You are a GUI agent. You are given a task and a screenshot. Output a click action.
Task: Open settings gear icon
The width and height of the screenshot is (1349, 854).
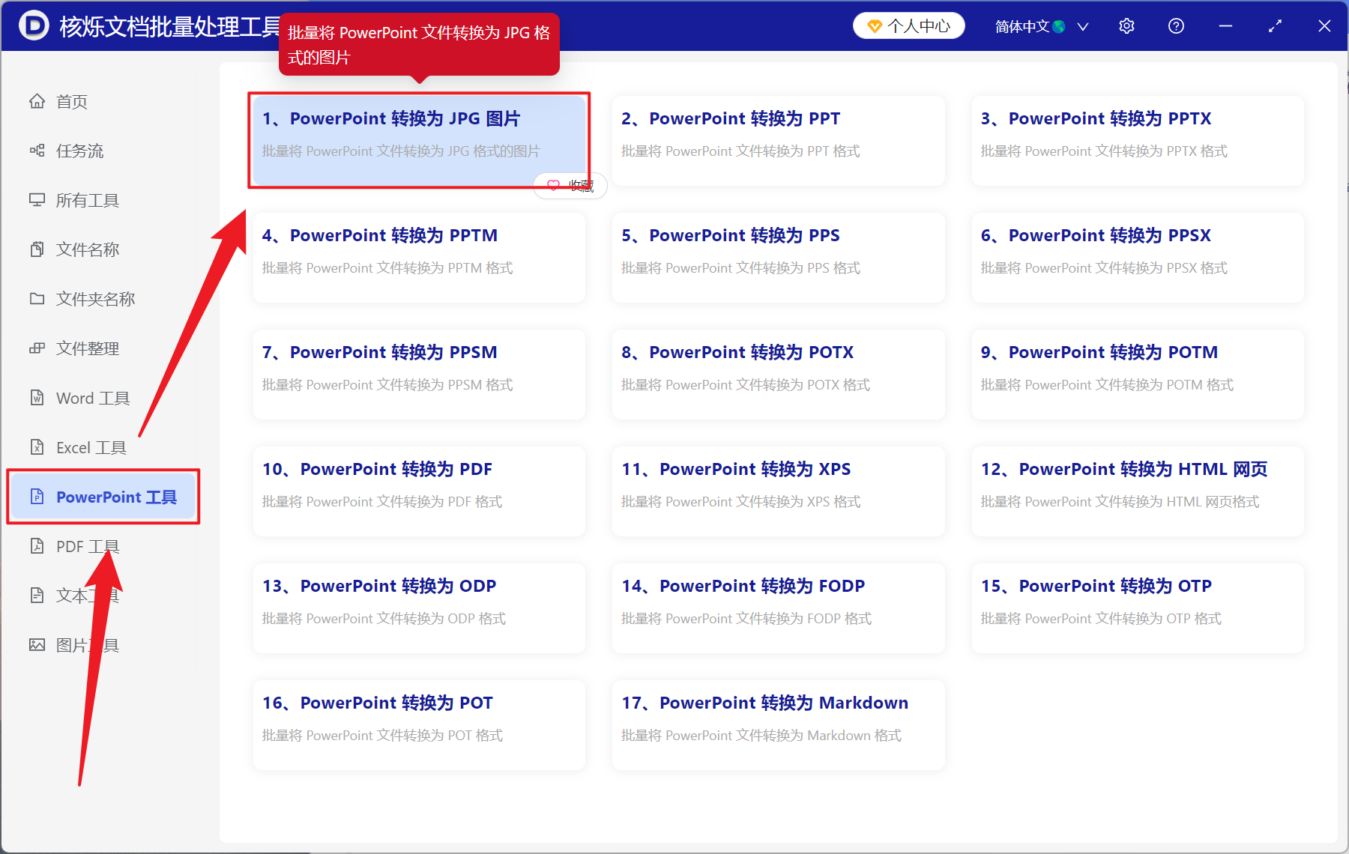[x=1126, y=26]
